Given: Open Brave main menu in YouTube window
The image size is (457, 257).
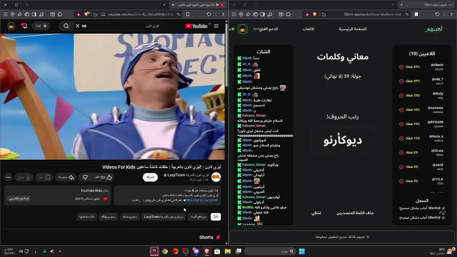Looking at the screenshot, I should [5, 14].
